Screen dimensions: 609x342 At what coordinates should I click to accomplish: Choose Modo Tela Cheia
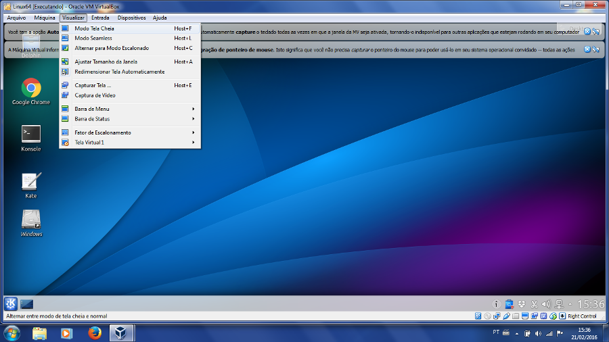pyautogui.click(x=130, y=28)
